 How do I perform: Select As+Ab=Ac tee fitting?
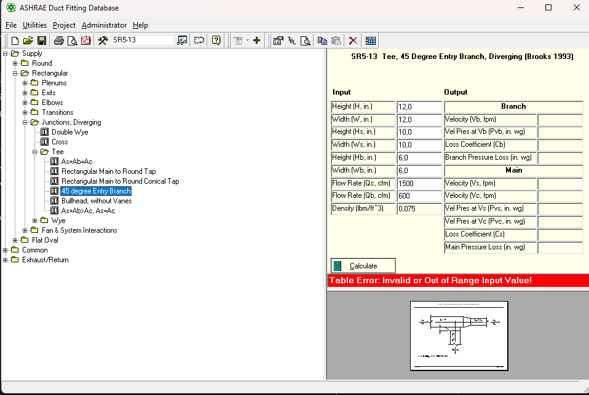[x=77, y=162]
